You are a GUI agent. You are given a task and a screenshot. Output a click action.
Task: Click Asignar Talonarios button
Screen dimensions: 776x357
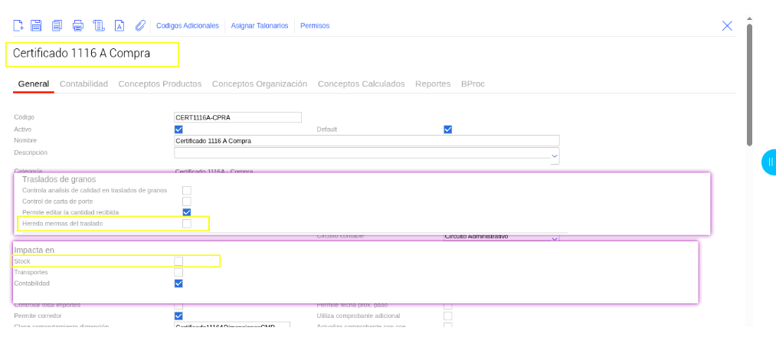click(x=260, y=26)
